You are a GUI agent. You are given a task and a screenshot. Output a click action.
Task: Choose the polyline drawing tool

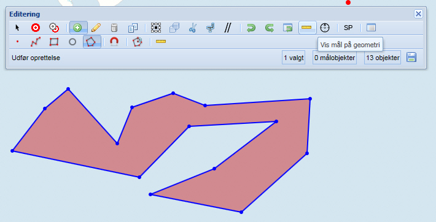pyautogui.click(x=36, y=42)
